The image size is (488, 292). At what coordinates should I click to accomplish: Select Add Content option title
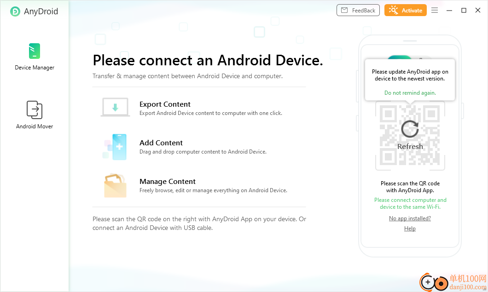tap(161, 143)
